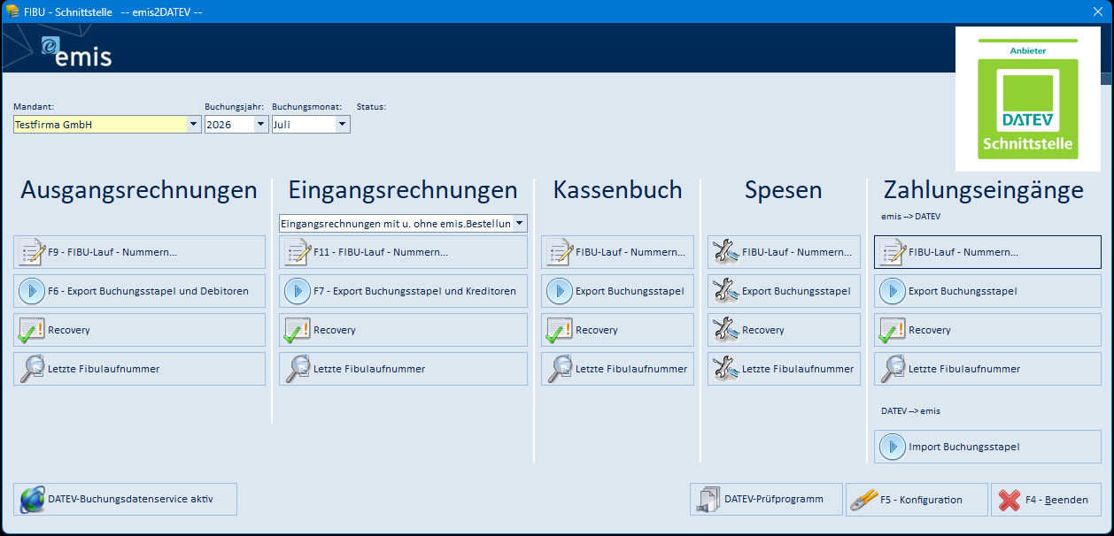Click Import Buchungsstapel button label
The height and width of the screenshot is (536, 1114).
[964, 447]
